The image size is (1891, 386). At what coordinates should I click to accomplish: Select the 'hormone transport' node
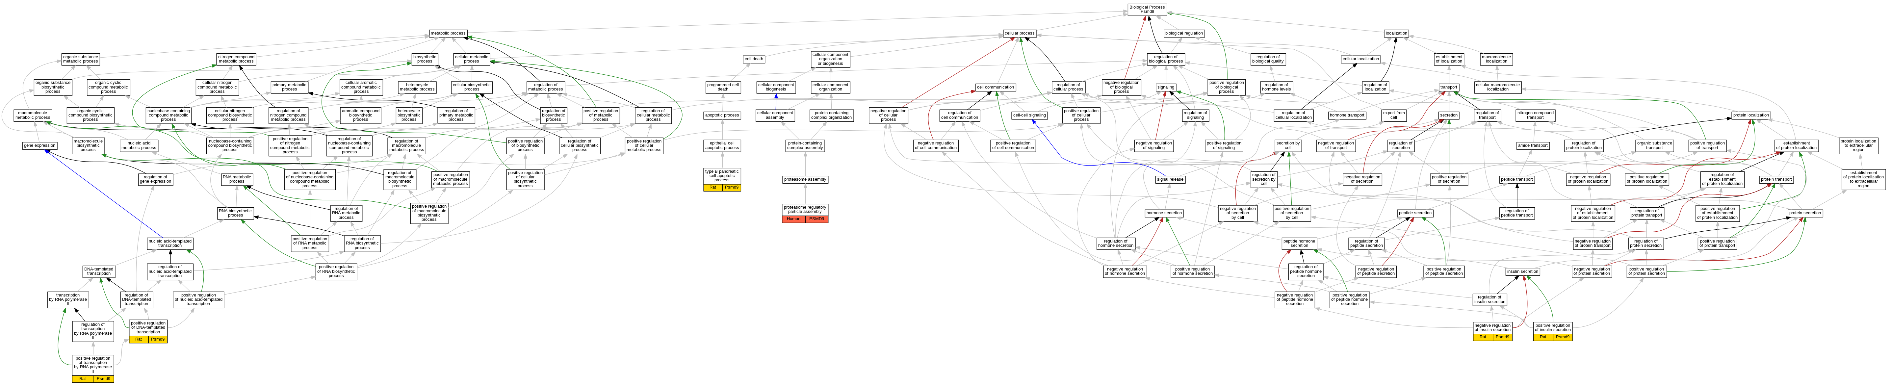1348,115
